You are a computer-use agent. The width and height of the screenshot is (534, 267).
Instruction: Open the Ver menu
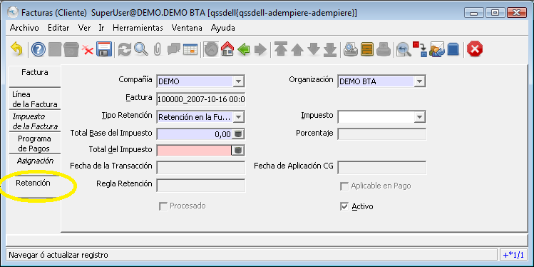click(84, 28)
